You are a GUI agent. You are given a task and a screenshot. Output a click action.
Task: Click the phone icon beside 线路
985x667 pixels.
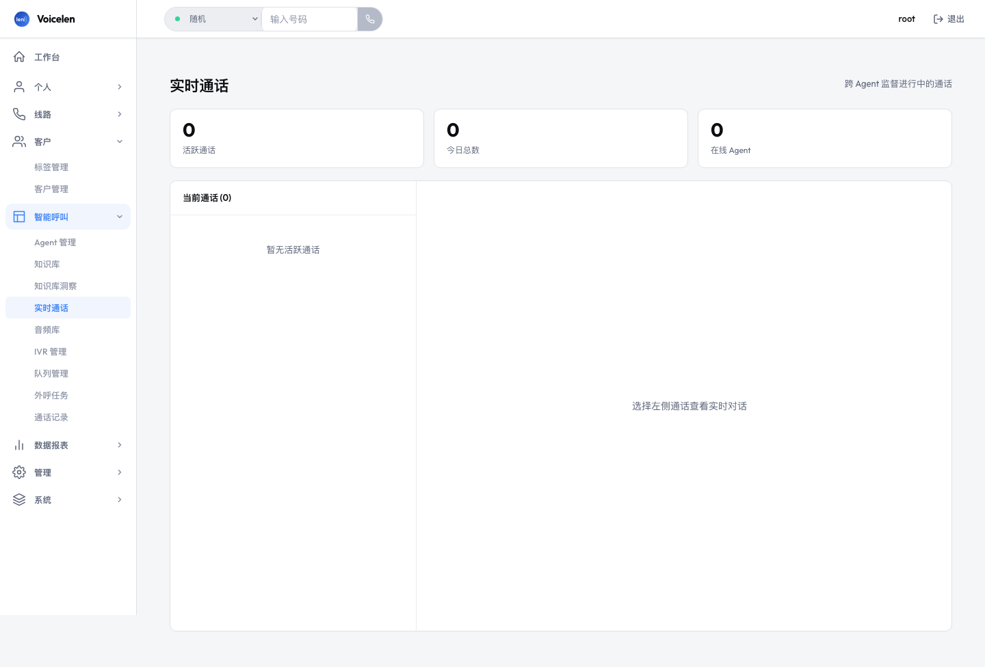[19, 114]
